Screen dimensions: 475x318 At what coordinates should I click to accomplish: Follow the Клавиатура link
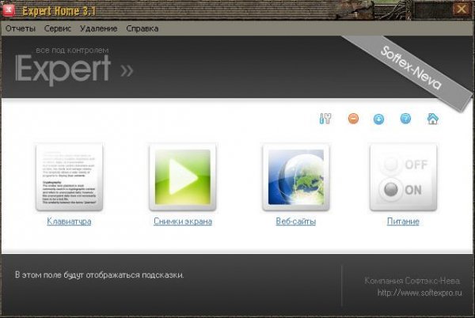pyautogui.click(x=69, y=221)
